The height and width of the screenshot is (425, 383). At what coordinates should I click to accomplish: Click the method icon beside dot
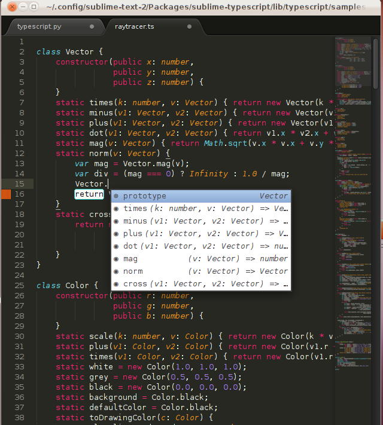pos(116,246)
